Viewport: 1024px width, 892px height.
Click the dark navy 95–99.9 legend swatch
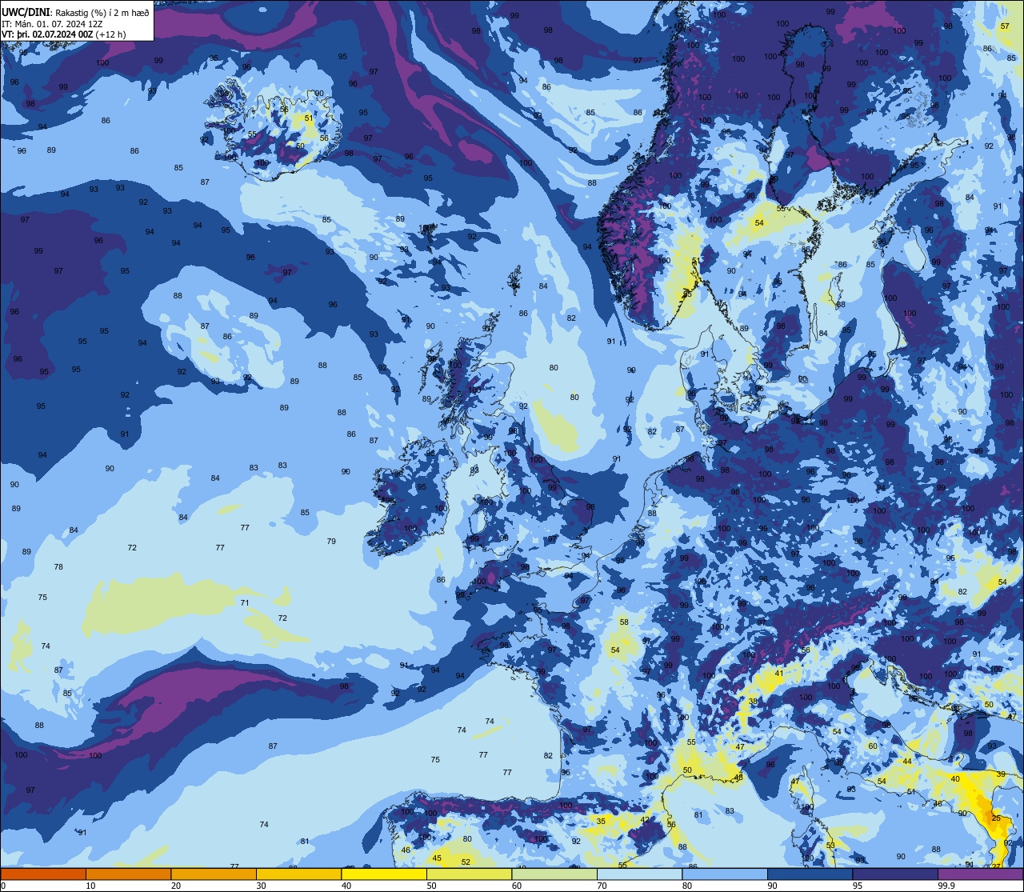[x=895, y=874]
